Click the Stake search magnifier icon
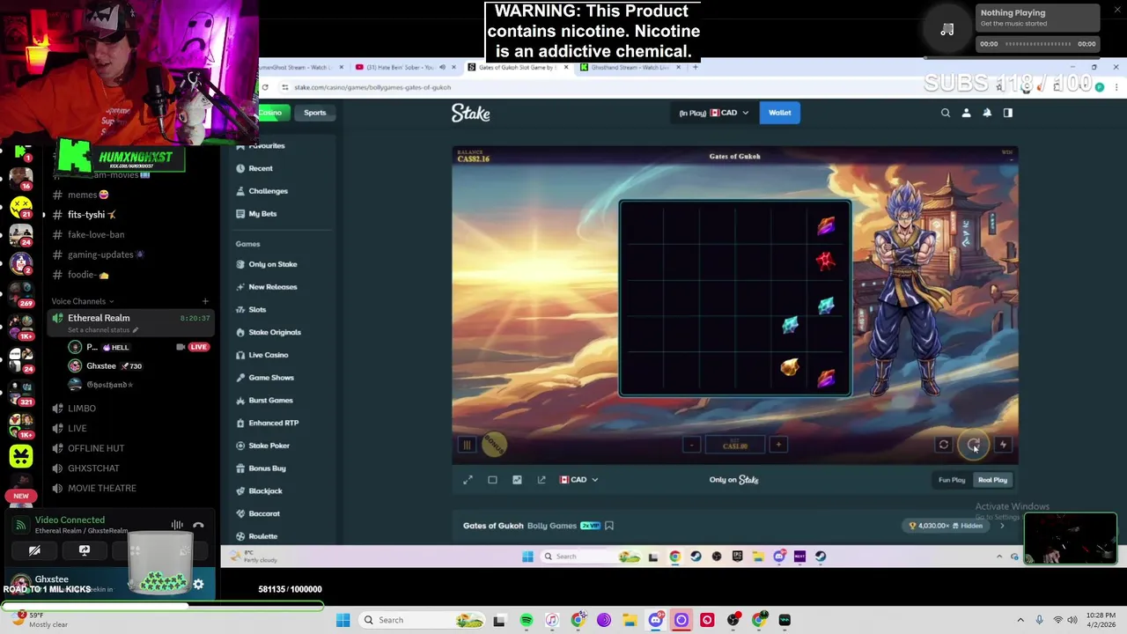The image size is (1127, 634). tap(946, 113)
